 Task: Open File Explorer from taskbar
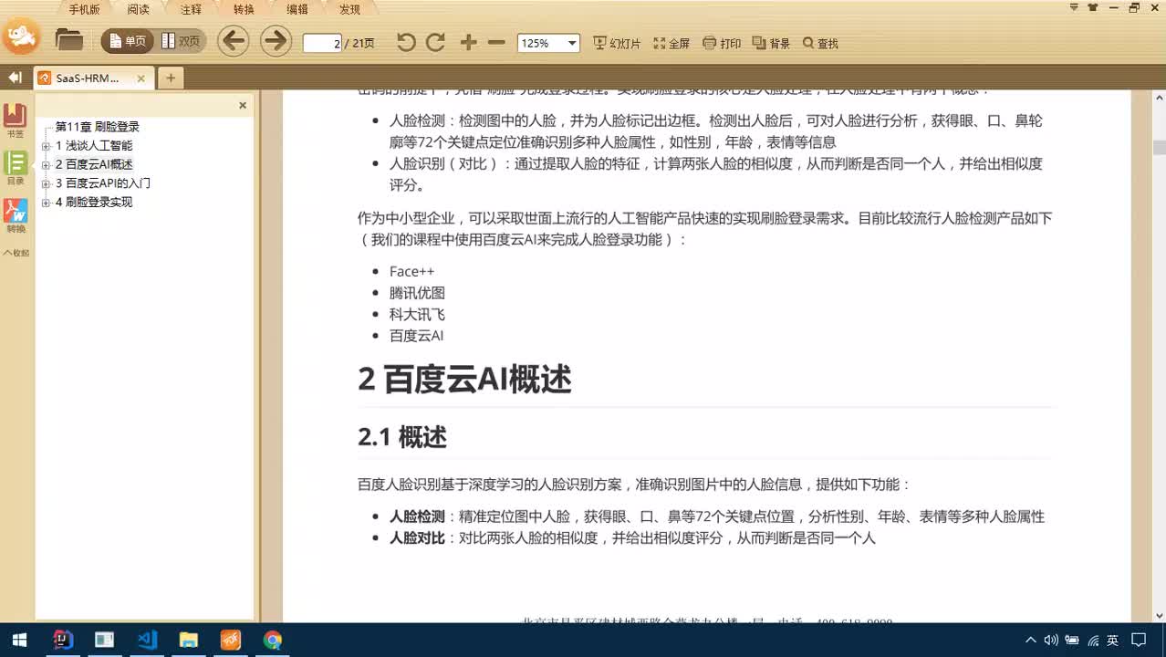coord(188,640)
